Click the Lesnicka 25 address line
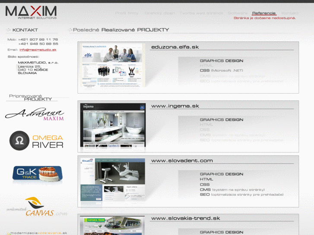This screenshot has width=314, height=235. pyautogui.click(x=29, y=66)
